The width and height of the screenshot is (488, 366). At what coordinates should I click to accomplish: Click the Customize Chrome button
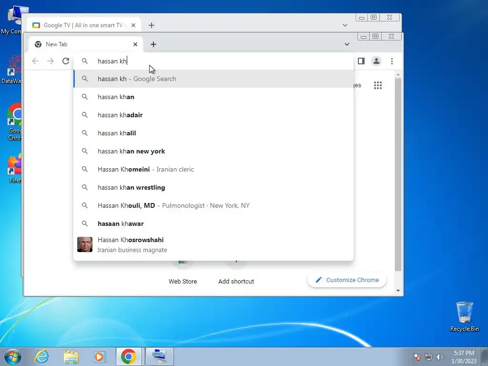(347, 280)
